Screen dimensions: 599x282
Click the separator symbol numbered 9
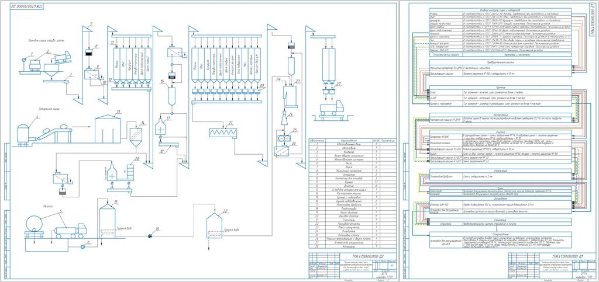[92, 73]
